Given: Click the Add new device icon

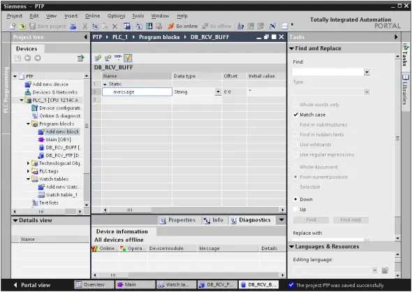Looking at the screenshot, I should pos(28,85).
